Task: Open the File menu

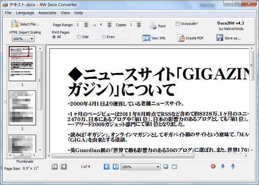Action: 8,13
